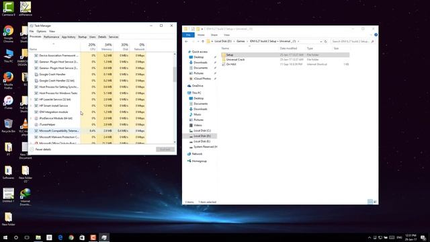430x242 pixels.
Task: Expand the iPodService Module process group
Action: pyautogui.click(x=31, y=118)
